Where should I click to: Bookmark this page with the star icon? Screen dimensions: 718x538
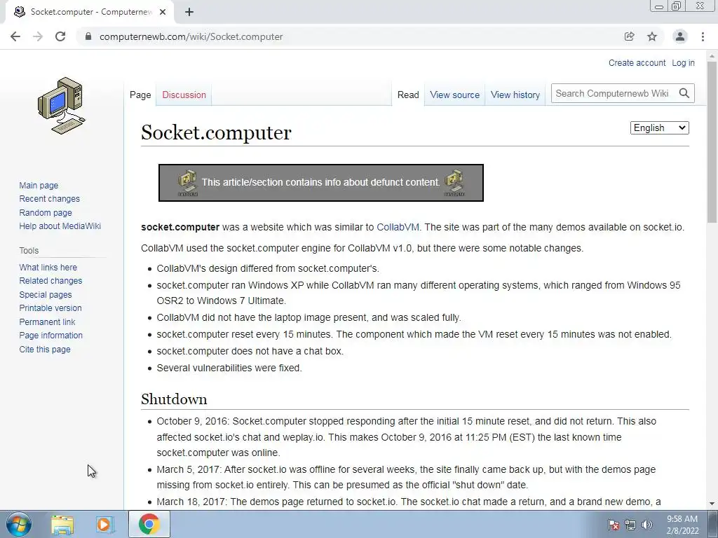pyautogui.click(x=652, y=36)
